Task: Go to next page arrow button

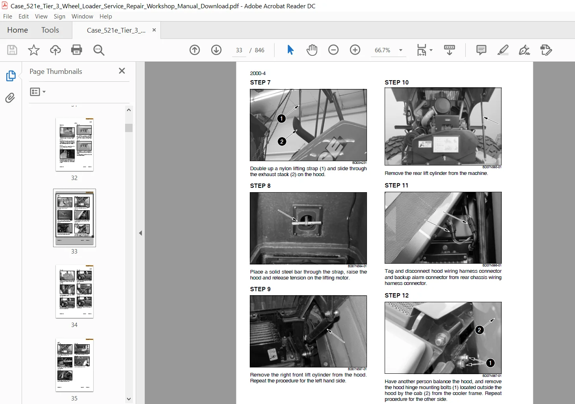Action: pos(216,50)
